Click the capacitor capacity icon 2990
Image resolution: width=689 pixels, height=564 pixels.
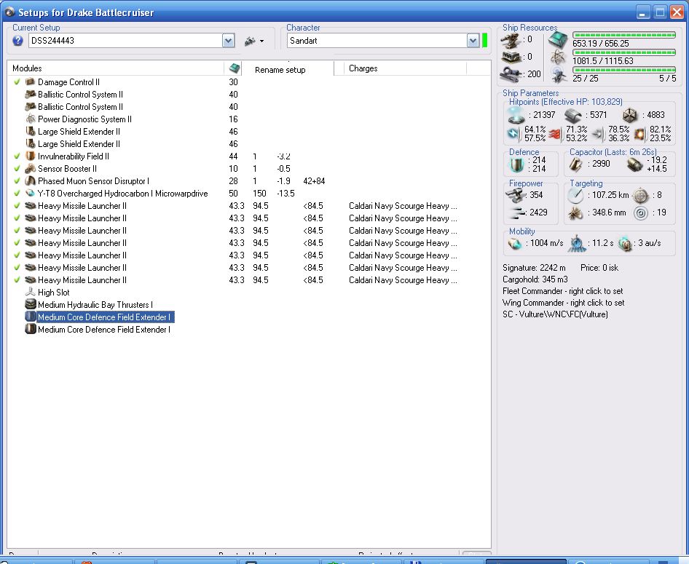pos(575,164)
